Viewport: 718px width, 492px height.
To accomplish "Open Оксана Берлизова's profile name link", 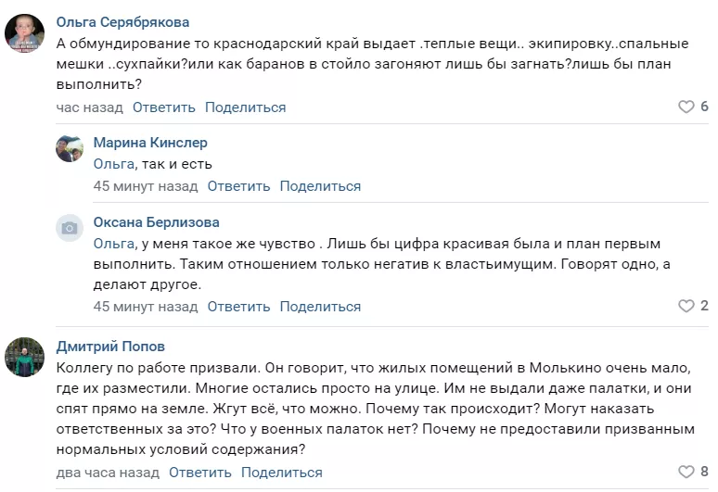I will [157, 222].
